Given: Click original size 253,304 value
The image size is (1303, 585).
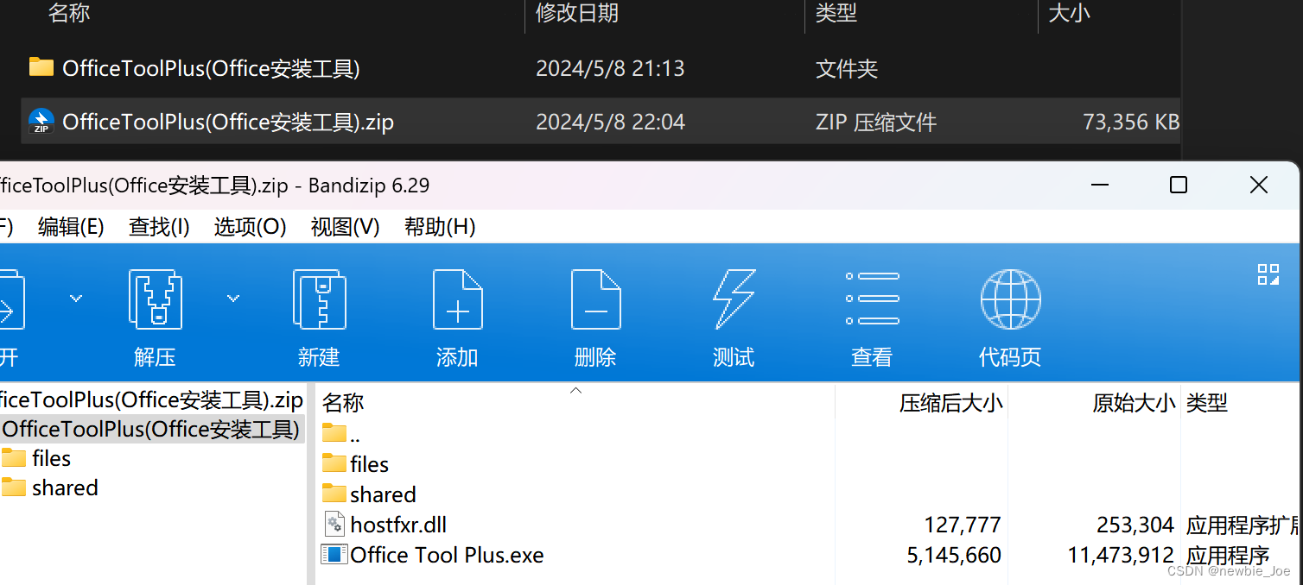Looking at the screenshot, I should pos(1134,525).
